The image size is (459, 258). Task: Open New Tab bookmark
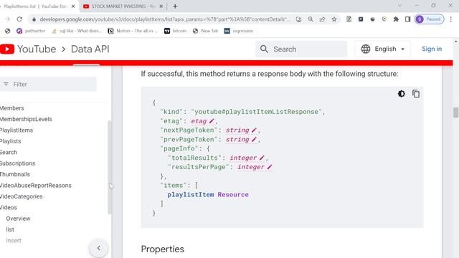[x=206, y=31]
